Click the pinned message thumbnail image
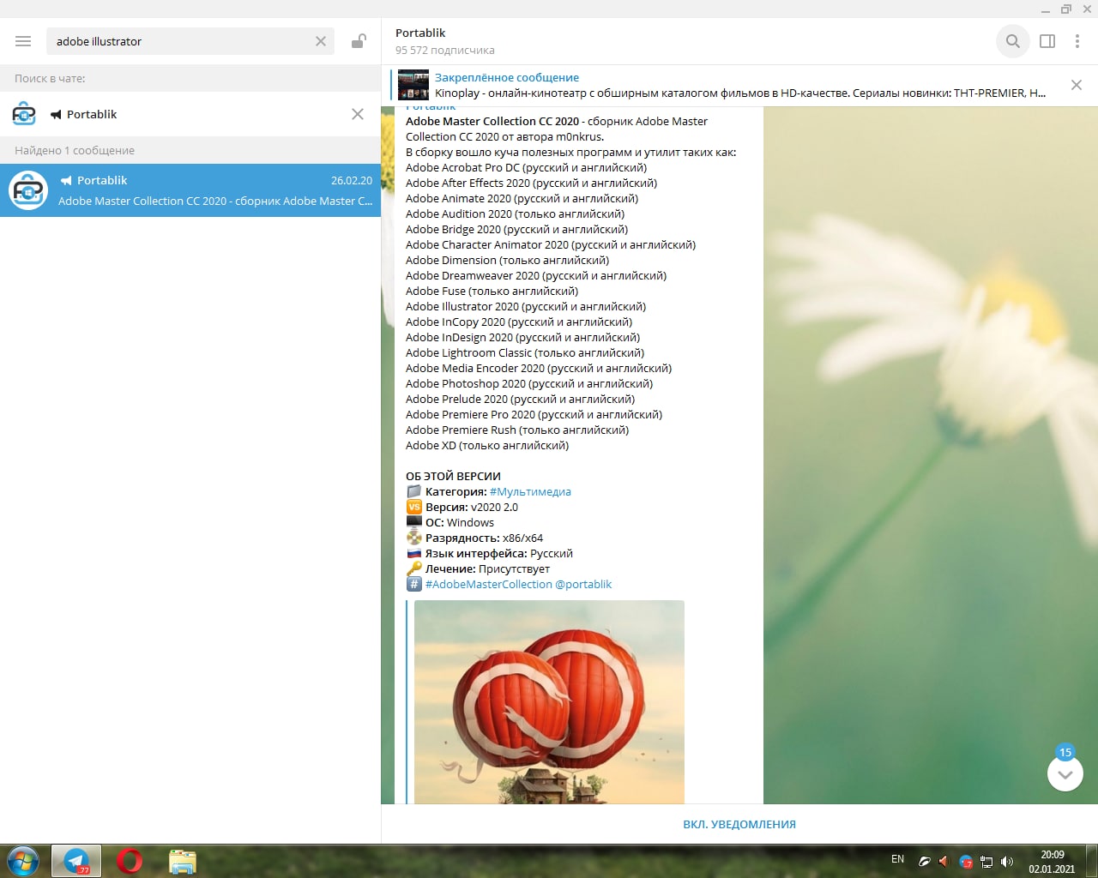This screenshot has height=878, width=1098. pyautogui.click(x=413, y=85)
